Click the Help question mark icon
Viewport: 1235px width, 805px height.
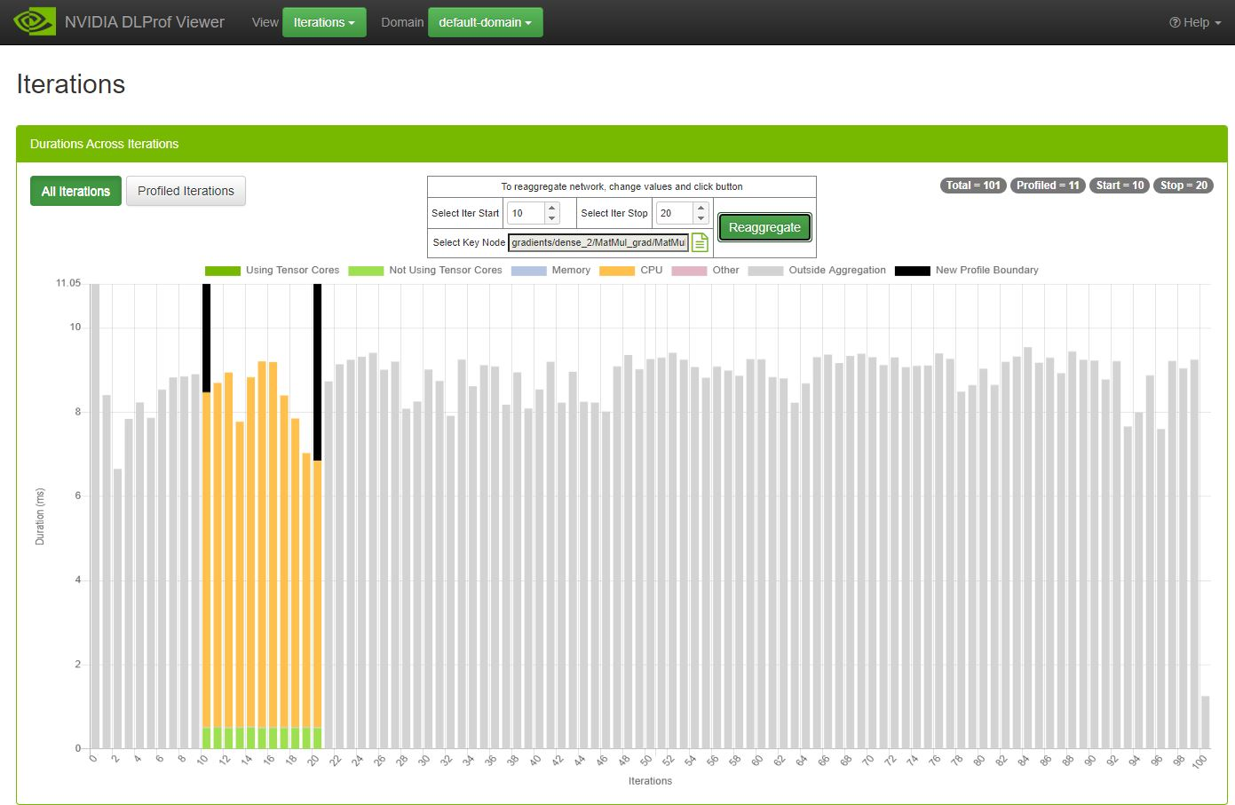tap(1175, 22)
